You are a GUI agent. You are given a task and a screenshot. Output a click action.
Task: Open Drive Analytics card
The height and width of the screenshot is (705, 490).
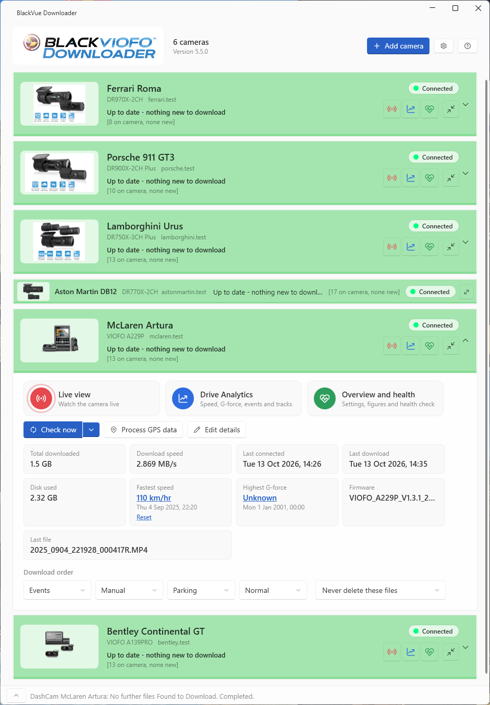coord(234,398)
